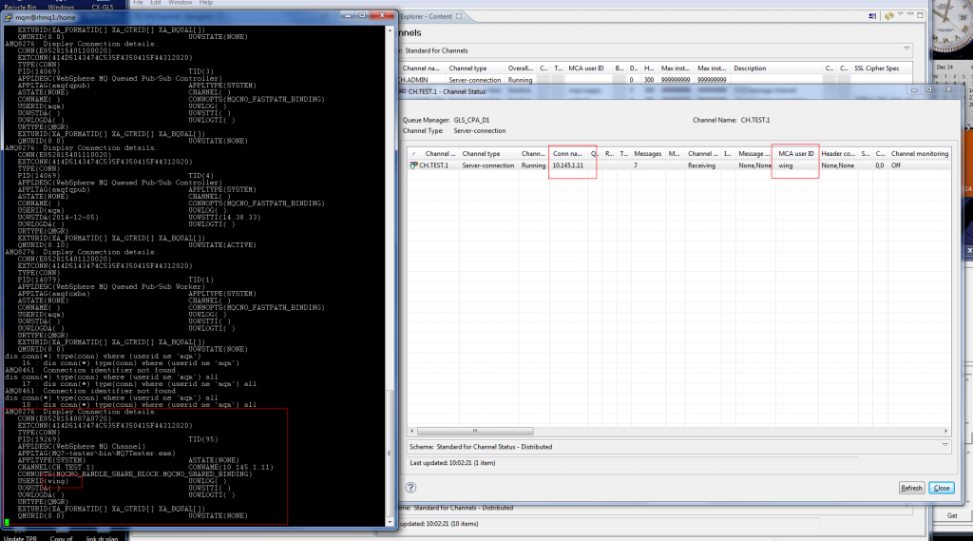Screen dimensions: 973x541
Task: Click CONNAME(10.145.1.11) text in terminal
Action: point(230,467)
